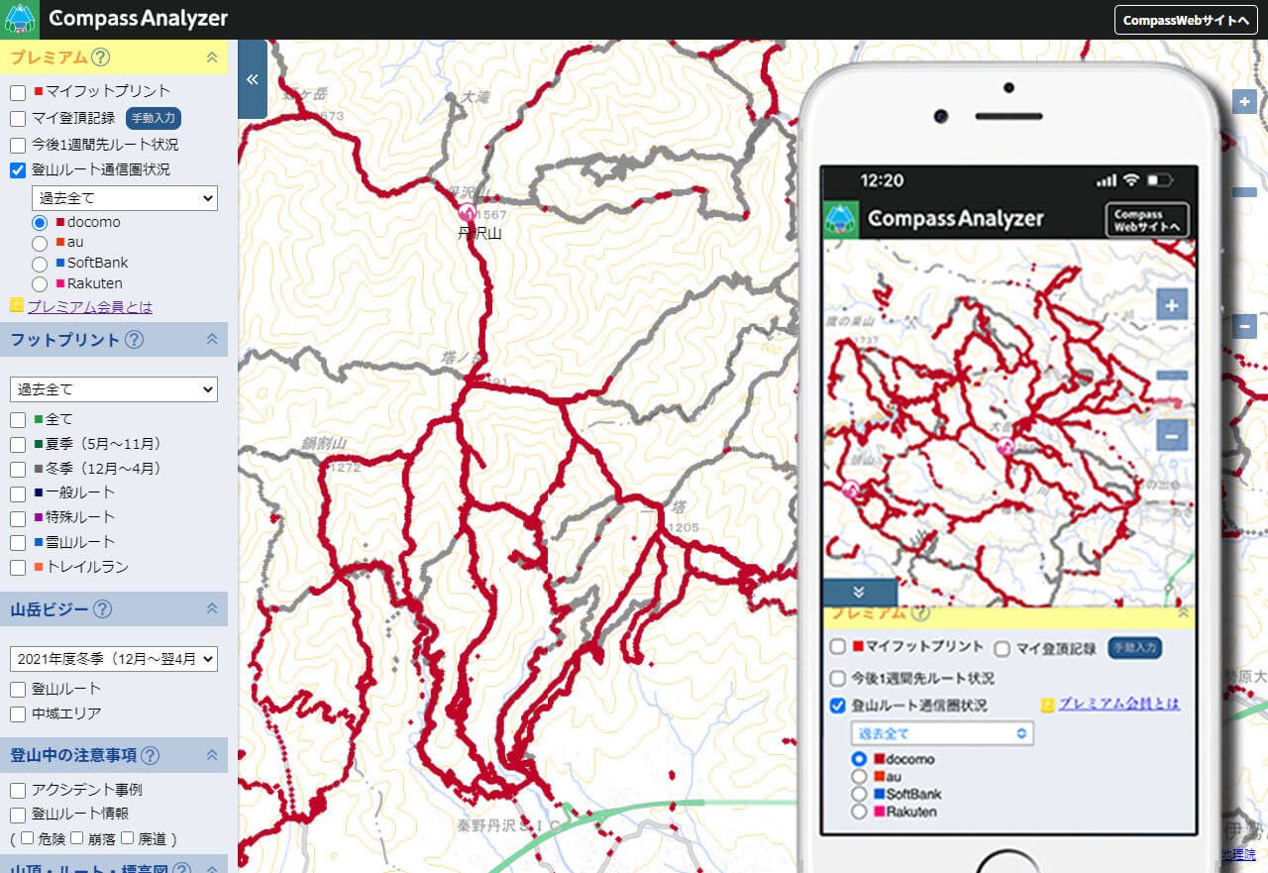The image size is (1268, 873).
Task: Enable 特殊ルート checkbox
Action: (x=18, y=518)
